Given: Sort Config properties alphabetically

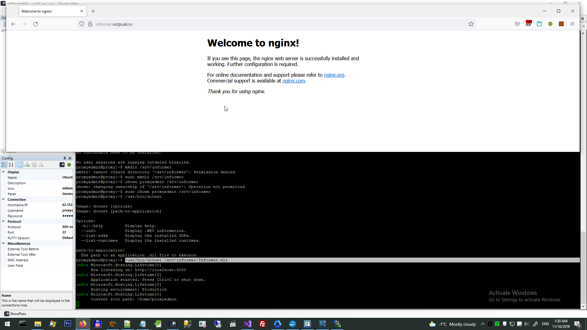Looking at the screenshot, I should pos(11,165).
